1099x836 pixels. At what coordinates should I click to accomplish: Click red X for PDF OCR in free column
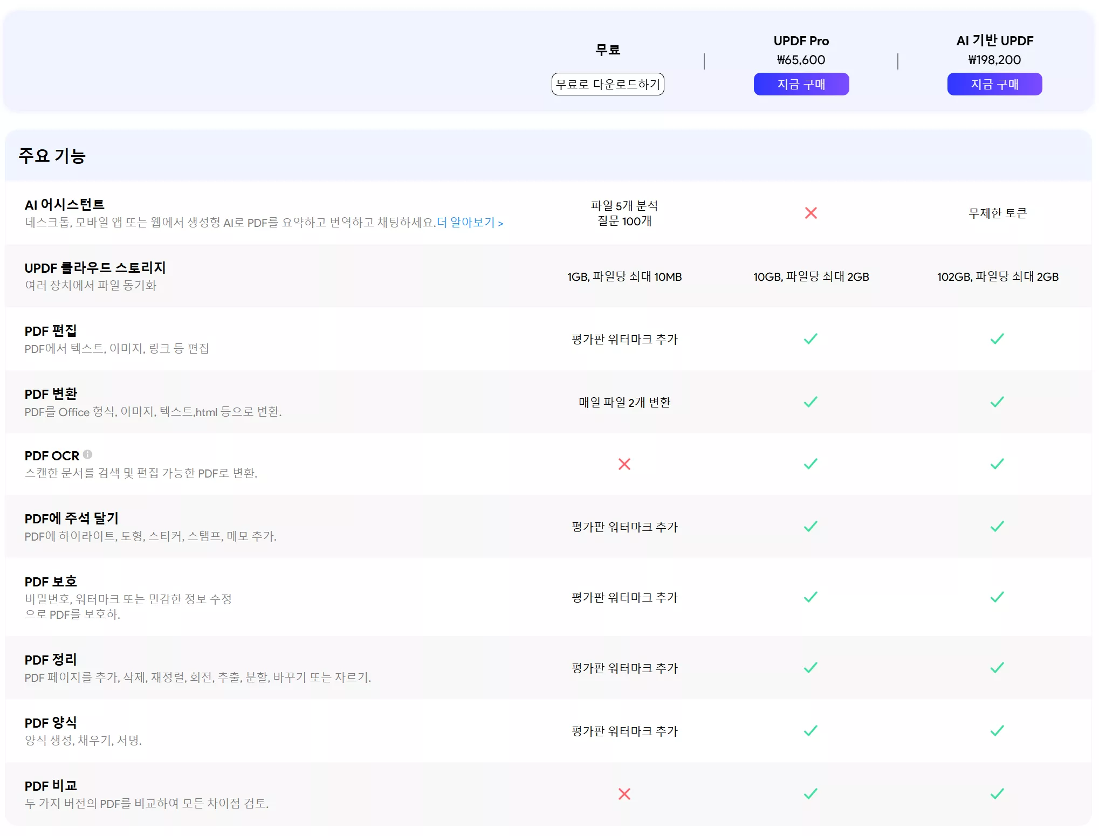click(624, 464)
